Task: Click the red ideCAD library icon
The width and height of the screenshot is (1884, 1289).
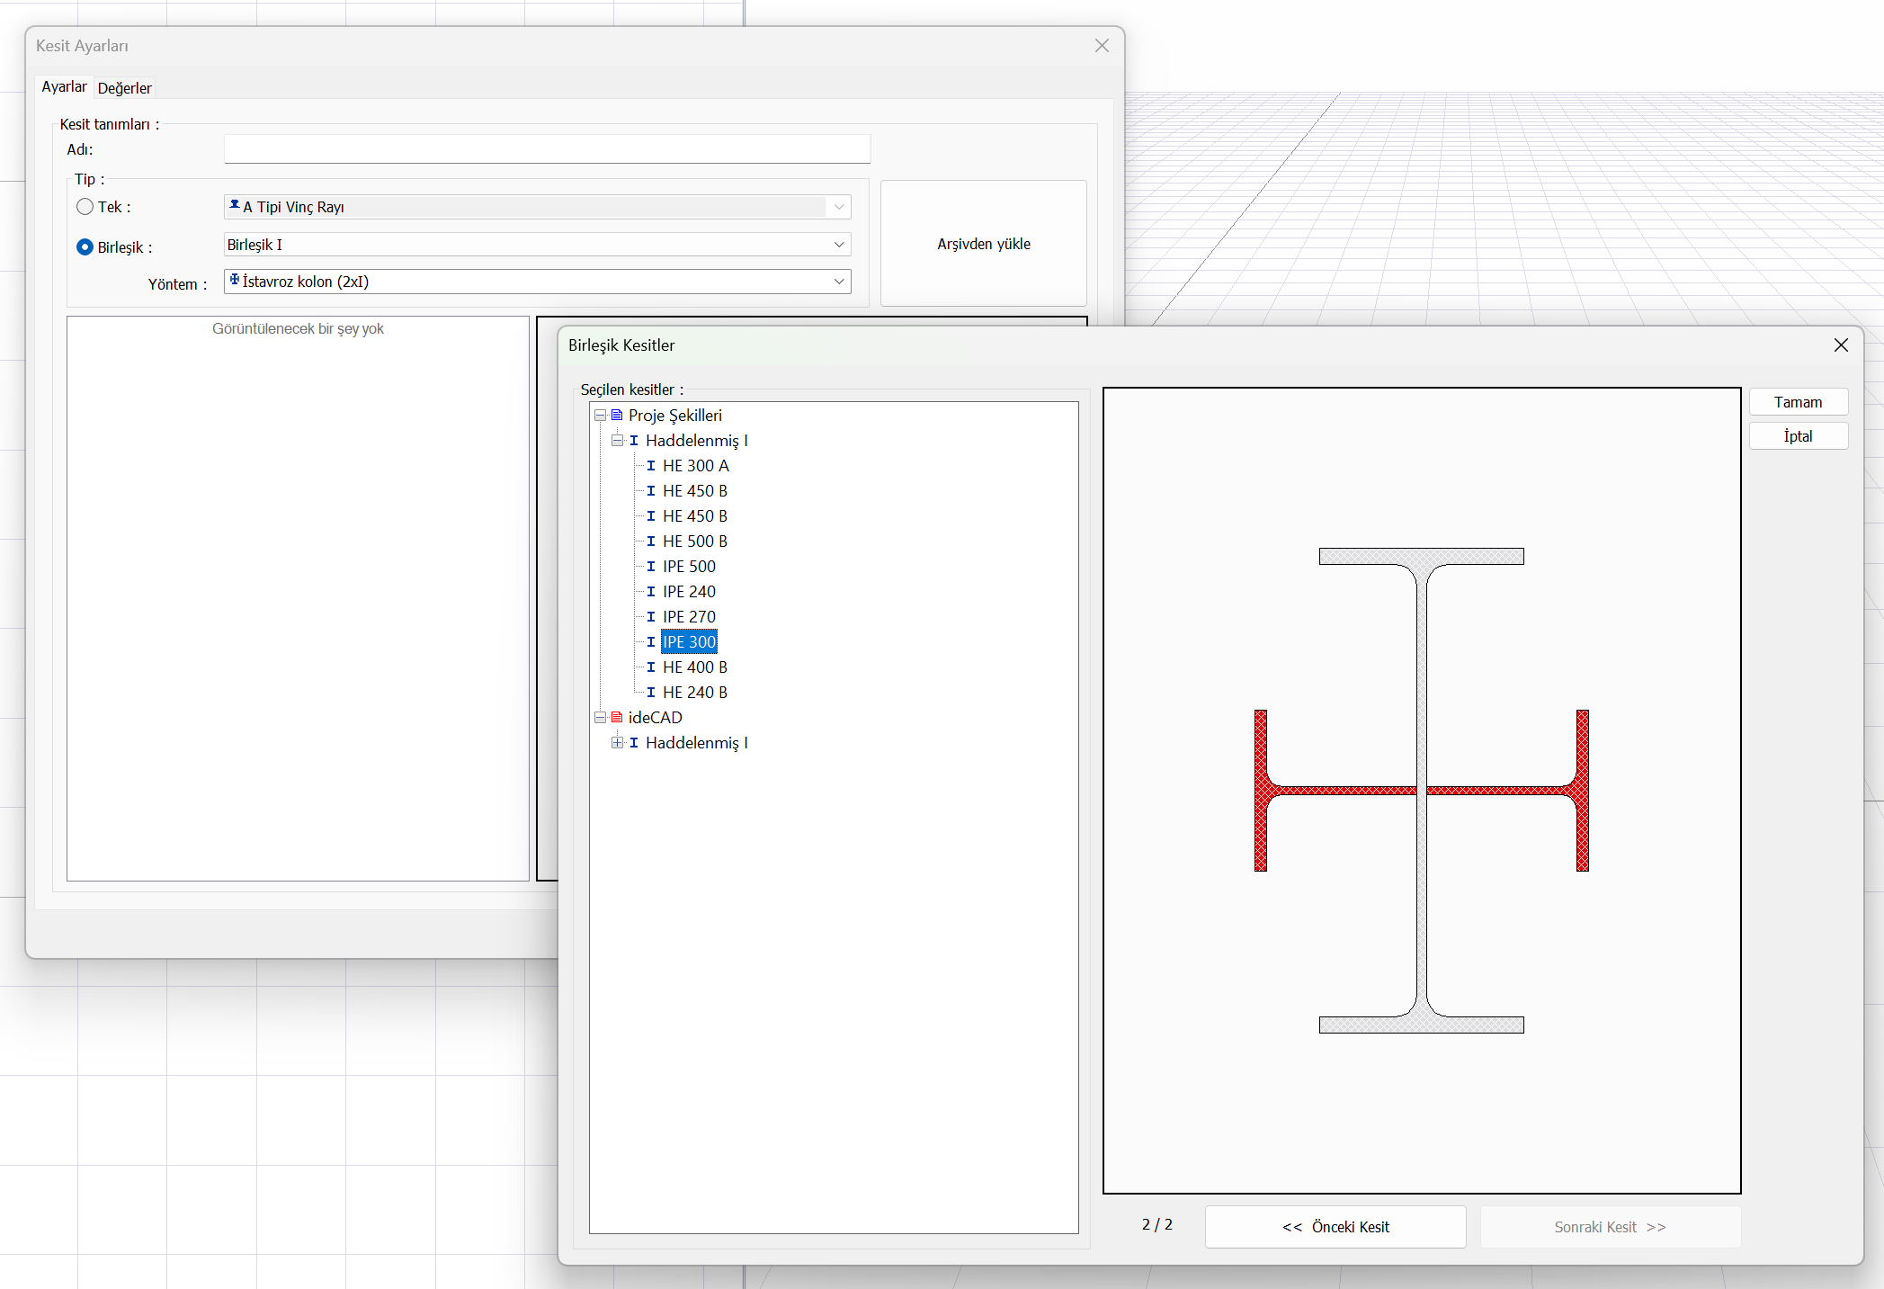Action: point(617,717)
